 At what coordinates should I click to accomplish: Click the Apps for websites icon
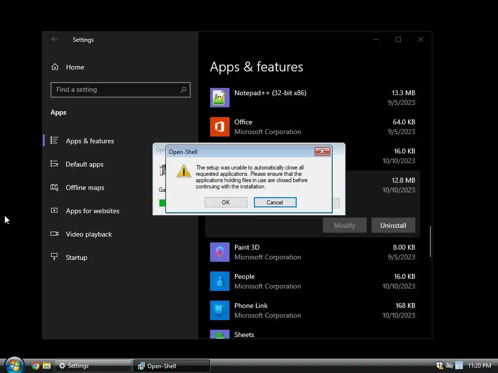[x=54, y=210]
